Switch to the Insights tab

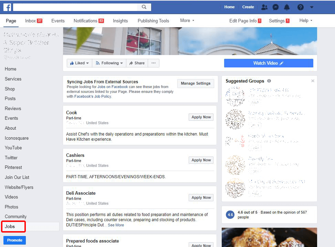click(x=120, y=21)
